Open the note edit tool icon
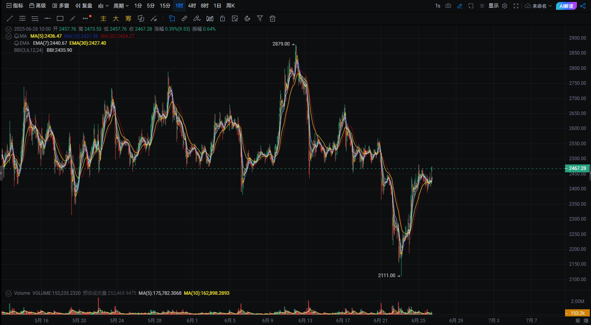 tap(235, 18)
